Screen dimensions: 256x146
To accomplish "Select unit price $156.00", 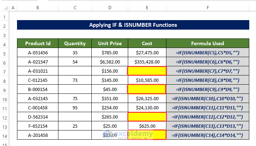I will pyautogui.click(x=110, y=71).
